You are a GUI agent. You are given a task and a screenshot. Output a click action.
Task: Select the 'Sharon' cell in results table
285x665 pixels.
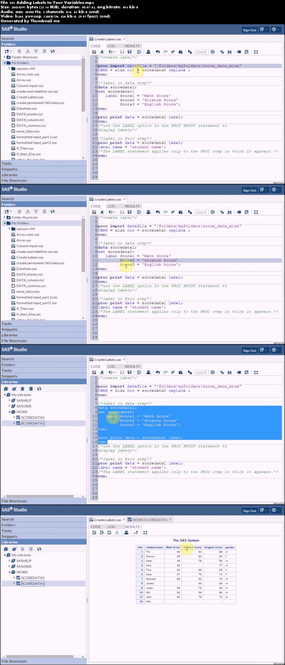coord(154,556)
